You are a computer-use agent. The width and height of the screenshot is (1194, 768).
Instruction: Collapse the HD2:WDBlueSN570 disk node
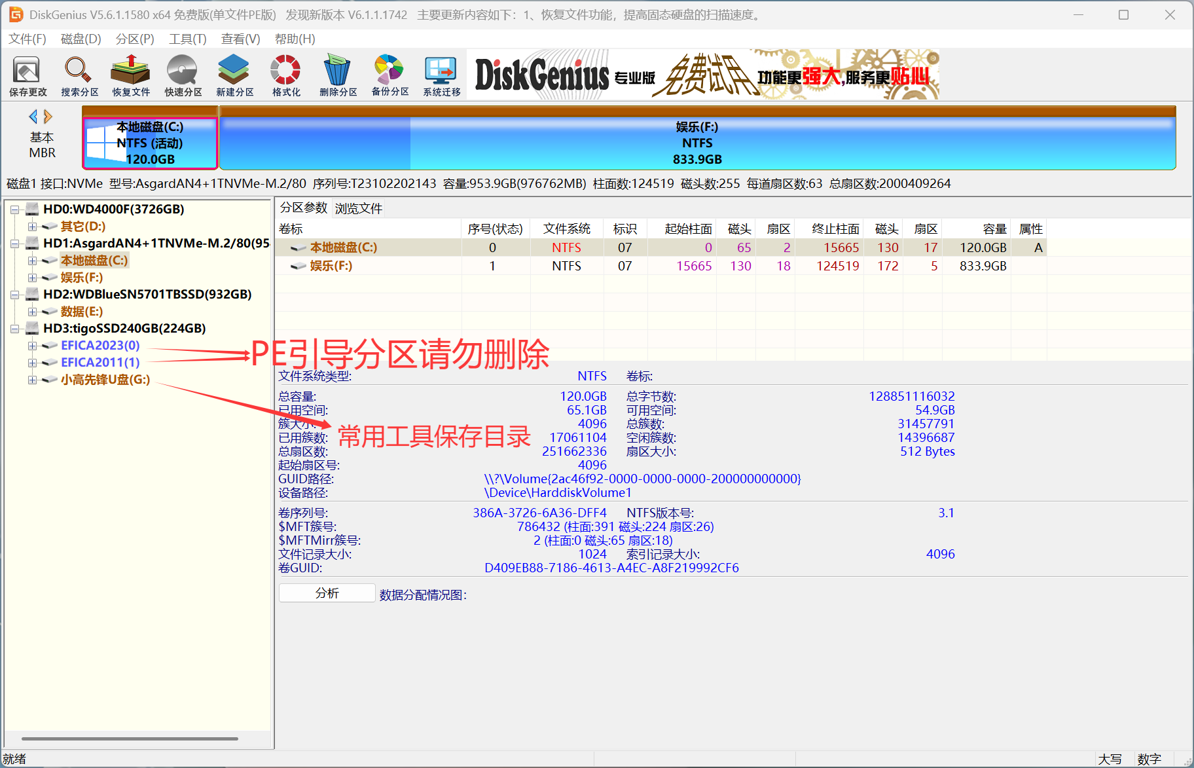pyautogui.click(x=14, y=295)
